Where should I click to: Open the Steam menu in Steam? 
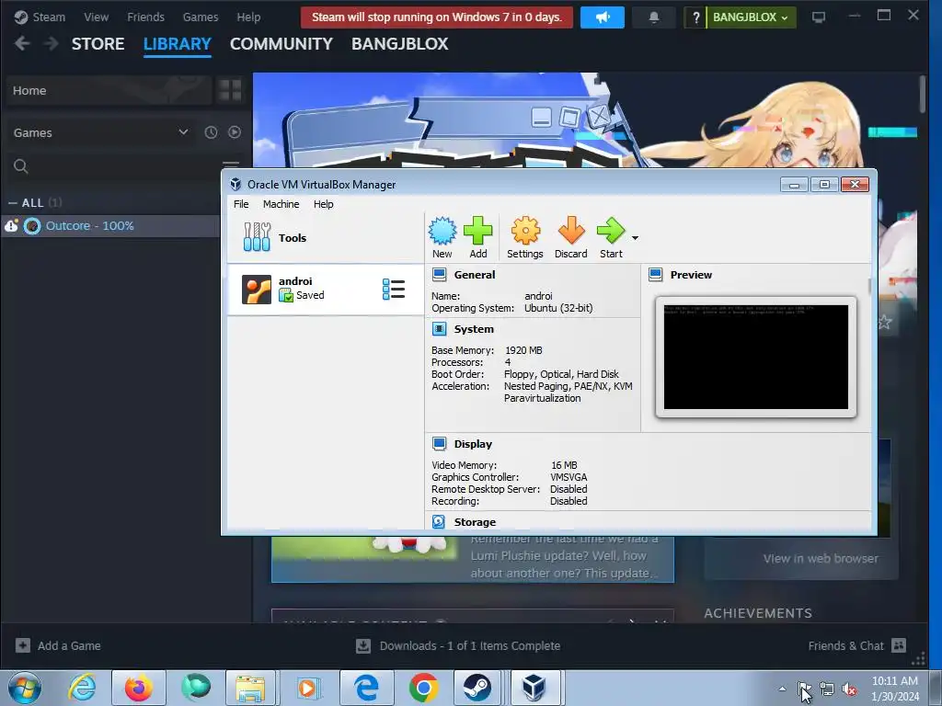coord(40,17)
